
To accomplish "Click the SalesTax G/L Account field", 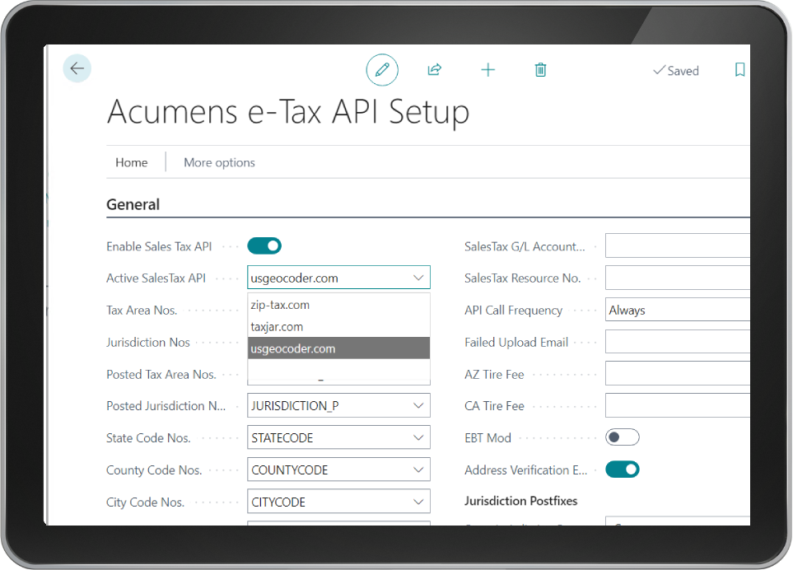I will pos(678,245).
